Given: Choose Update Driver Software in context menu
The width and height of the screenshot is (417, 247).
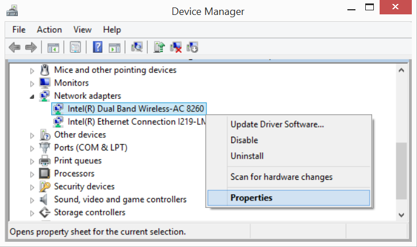Looking at the screenshot, I should [x=277, y=124].
